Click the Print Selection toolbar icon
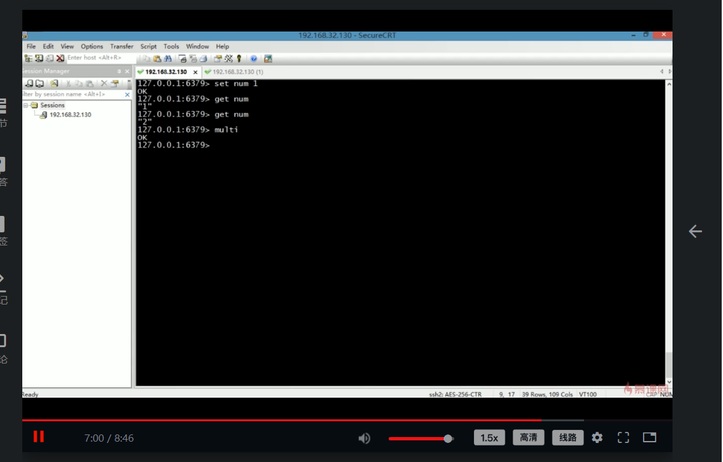 (x=193, y=58)
